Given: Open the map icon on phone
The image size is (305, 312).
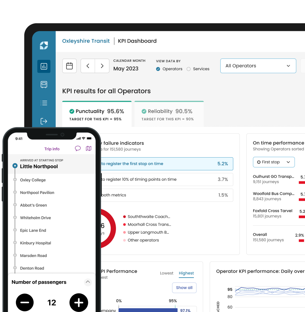Looking at the screenshot, I should 89,149.
